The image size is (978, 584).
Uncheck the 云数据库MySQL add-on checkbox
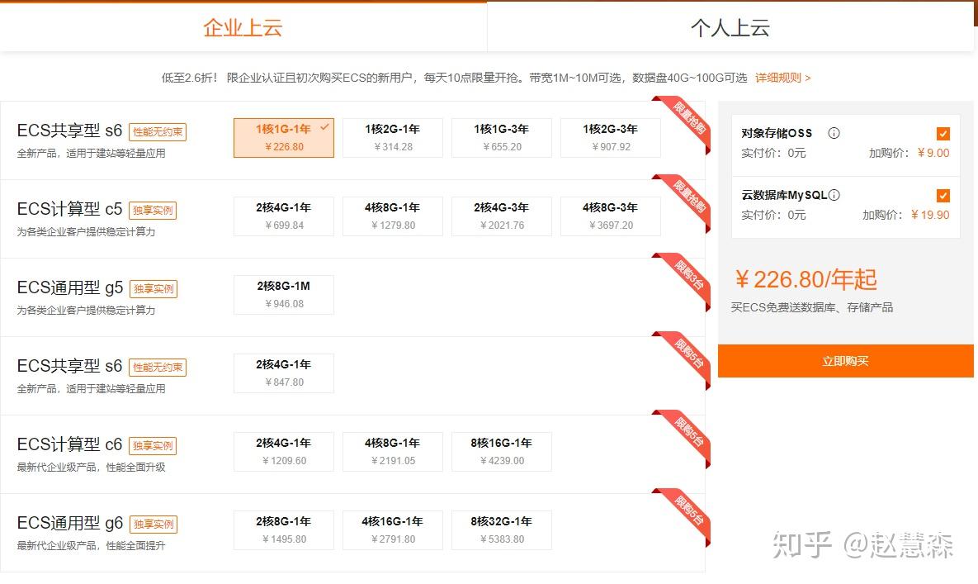[943, 196]
